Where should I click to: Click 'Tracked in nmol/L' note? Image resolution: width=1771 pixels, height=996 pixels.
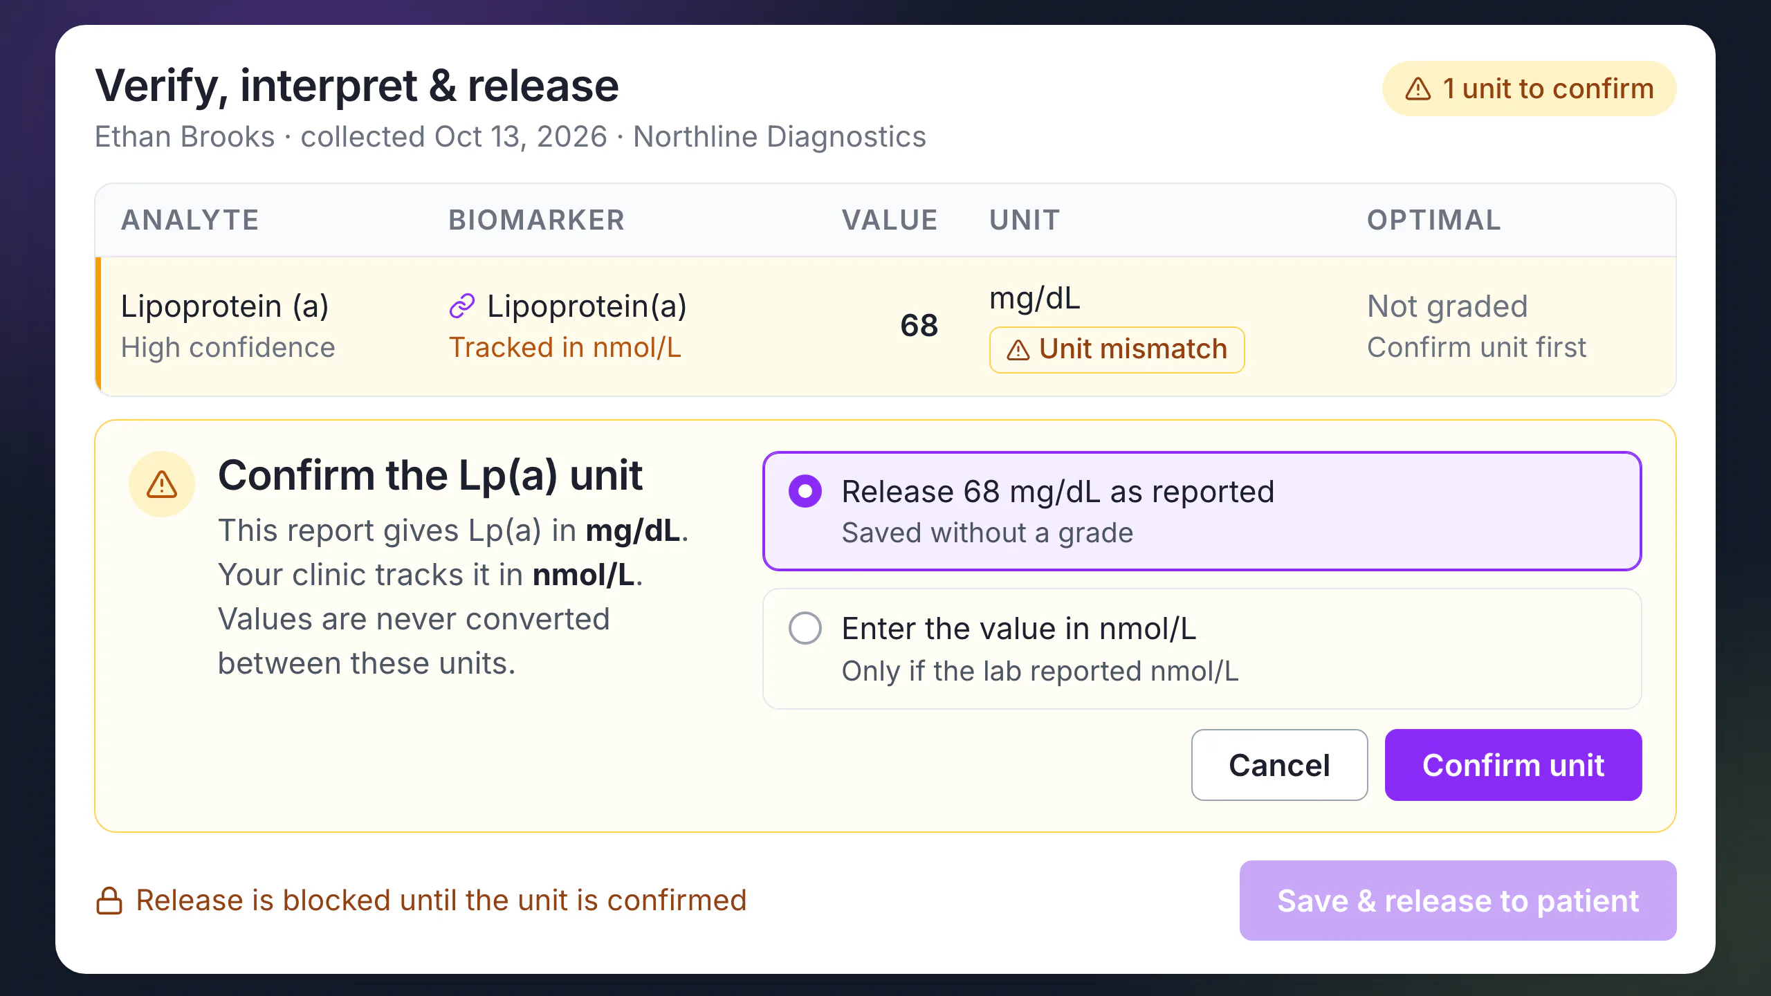[x=565, y=347]
